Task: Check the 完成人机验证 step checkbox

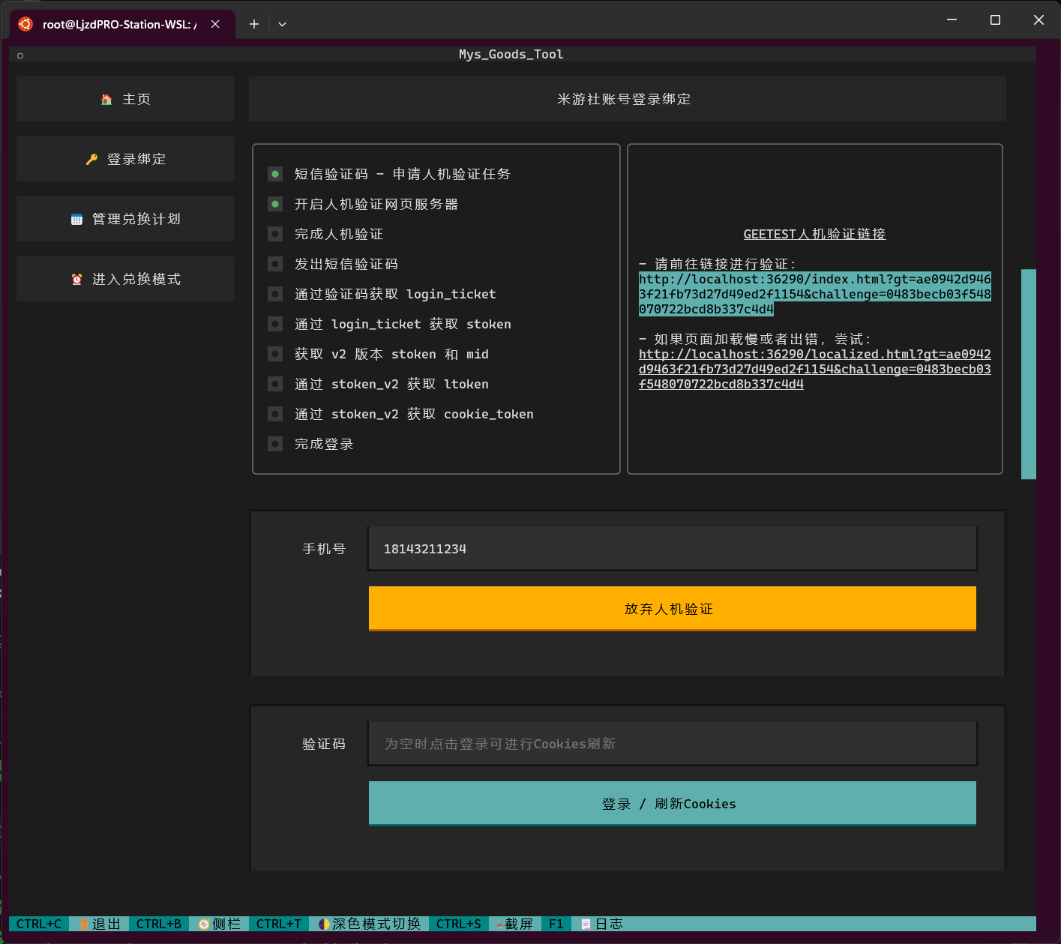Action: [x=274, y=234]
